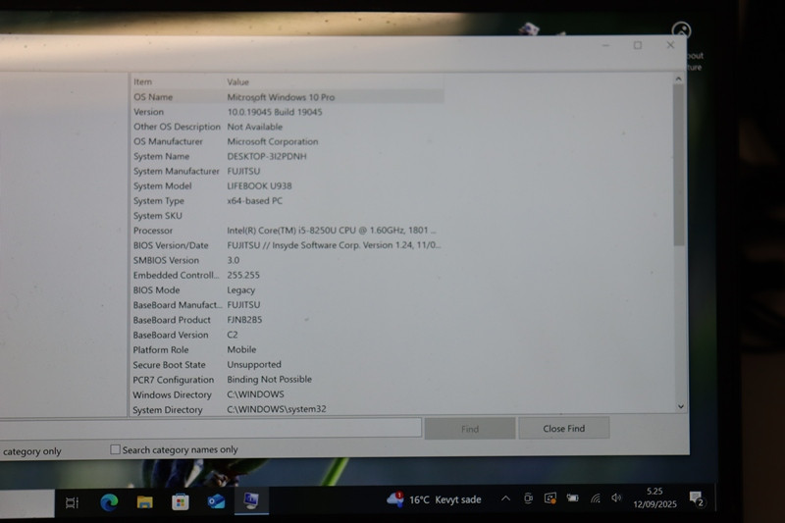This screenshot has width=785, height=523.
Task: Open Task View from the taskbar
Action: tap(72, 502)
